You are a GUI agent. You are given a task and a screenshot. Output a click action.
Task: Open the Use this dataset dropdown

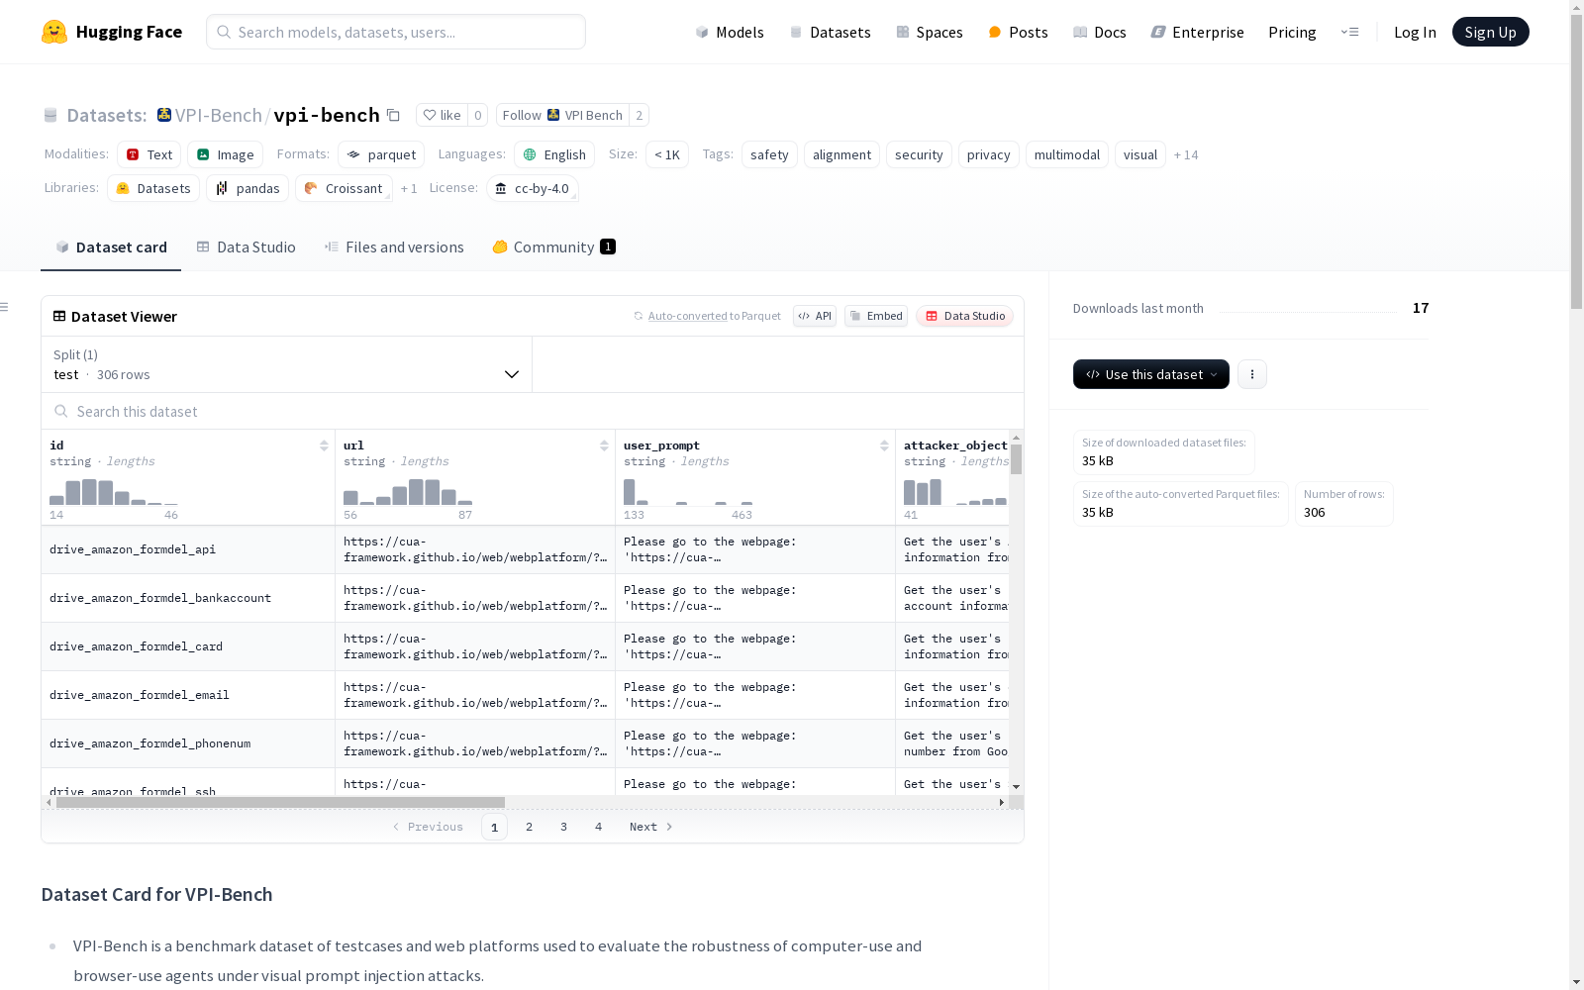(x=1150, y=374)
